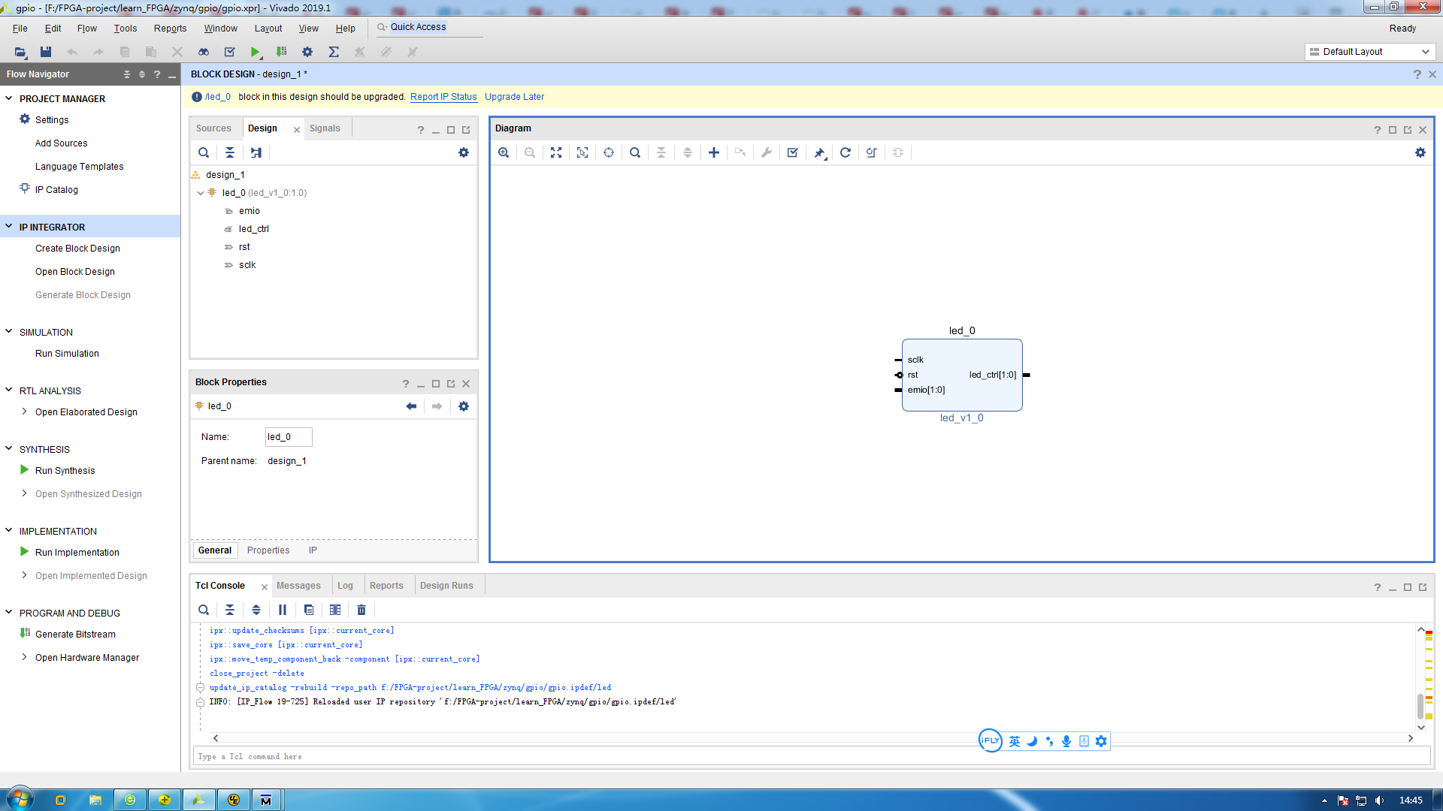
Task: Click the Run Synthesis green play icon in main toolbar
Action: pos(256,52)
